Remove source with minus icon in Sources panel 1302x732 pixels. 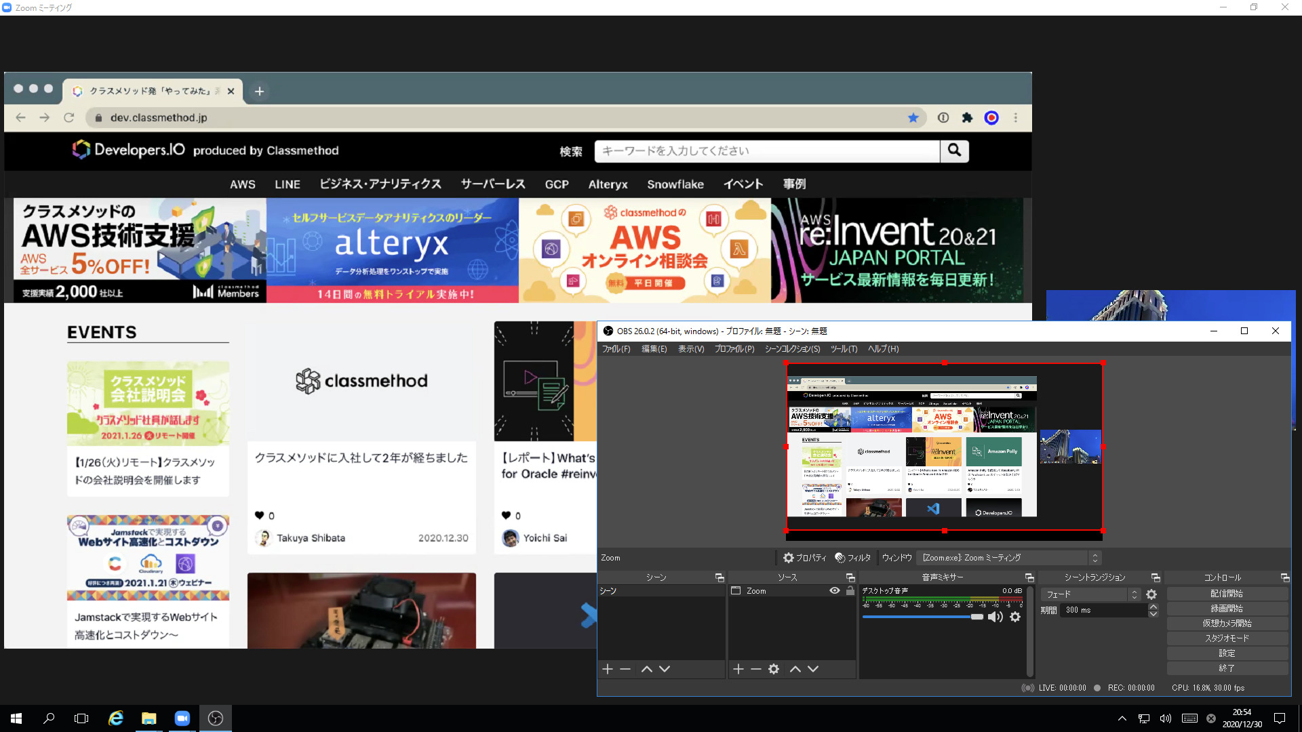tap(756, 669)
